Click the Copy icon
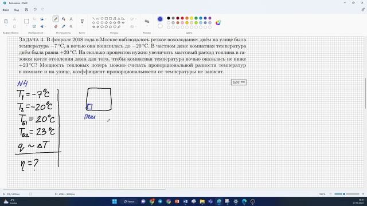This screenshot has height=206, width=367. (x=14, y=26)
